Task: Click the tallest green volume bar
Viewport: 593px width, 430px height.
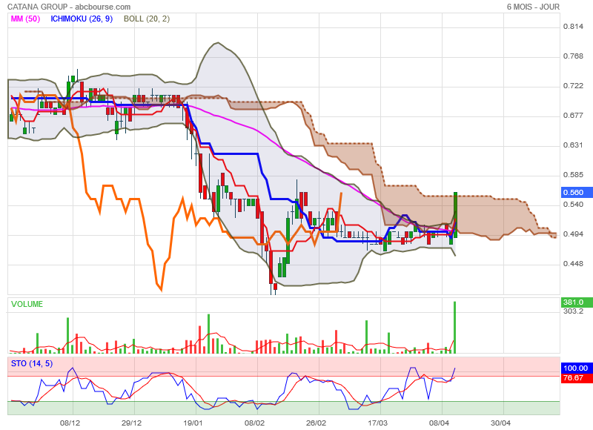Action: click(455, 328)
